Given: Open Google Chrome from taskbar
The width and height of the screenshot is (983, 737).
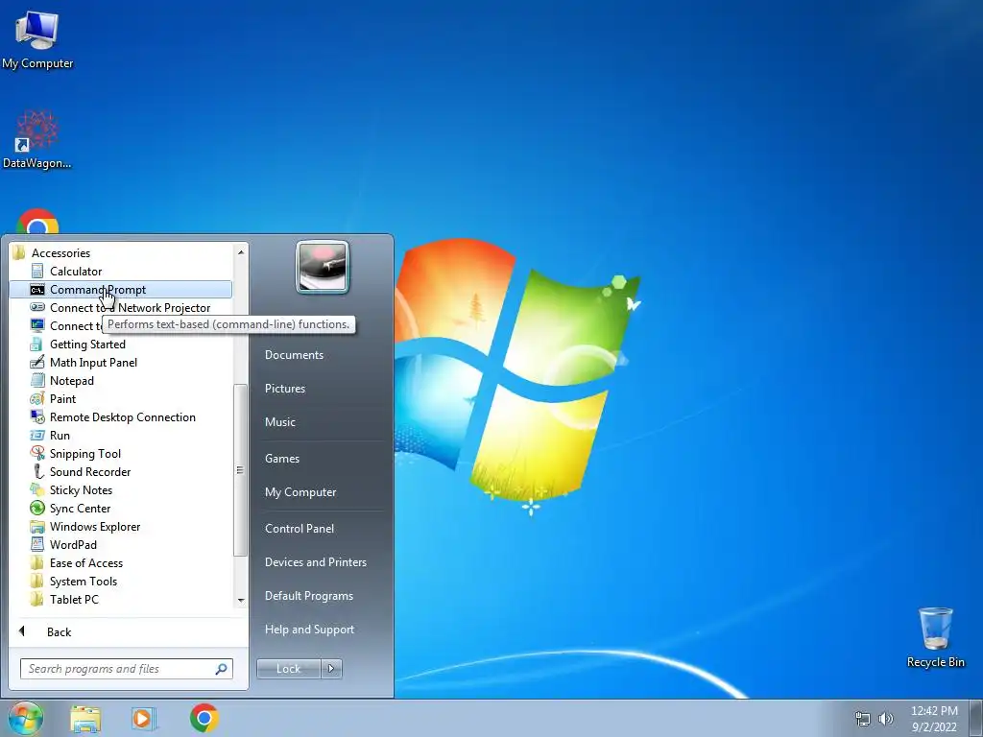Looking at the screenshot, I should 204,718.
